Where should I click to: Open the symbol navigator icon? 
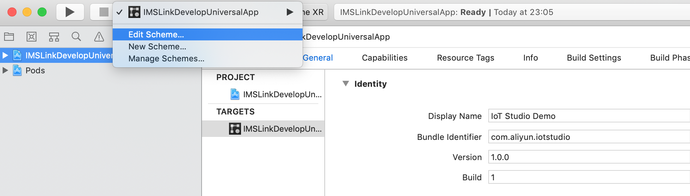[54, 37]
